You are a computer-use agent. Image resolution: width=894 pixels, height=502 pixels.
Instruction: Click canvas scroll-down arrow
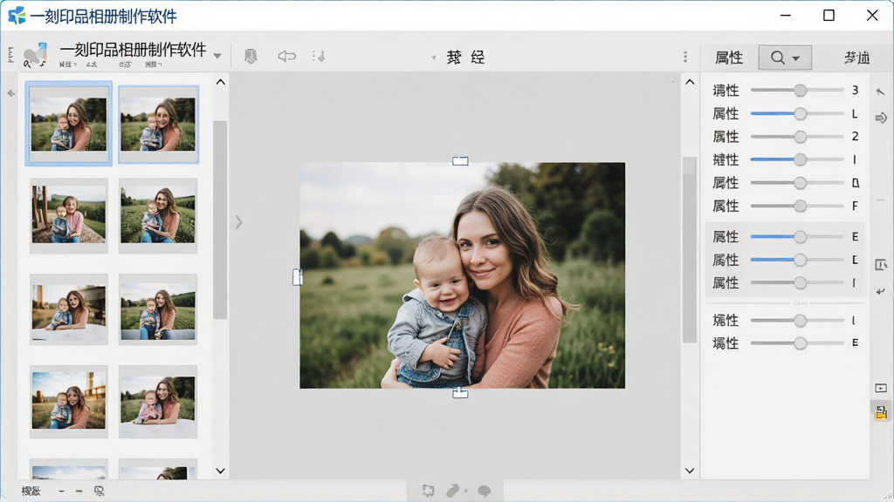pyautogui.click(x=690, y=471)
